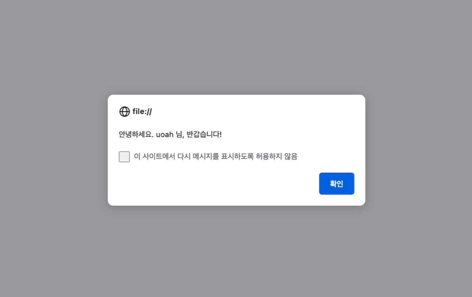Click the username 'uoah' in the message
The height and width of the screenshot is (297, 472).
[165, 134]
